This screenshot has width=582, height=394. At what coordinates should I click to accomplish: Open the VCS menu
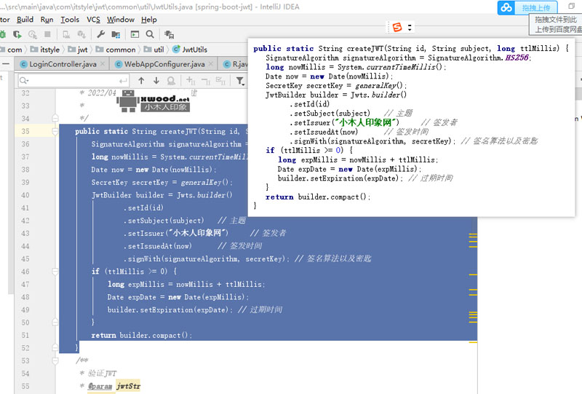pyautogui.click(x=93, y=20)
